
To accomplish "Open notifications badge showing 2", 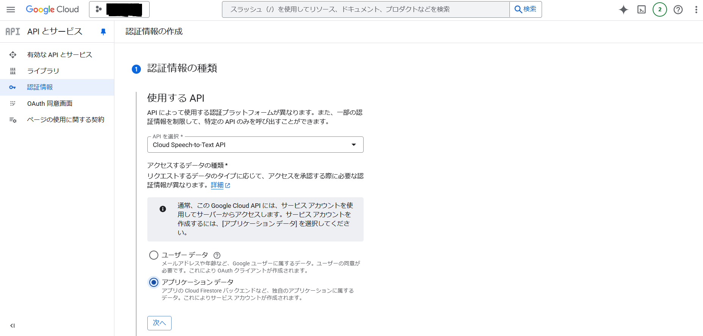I will 659,9.
